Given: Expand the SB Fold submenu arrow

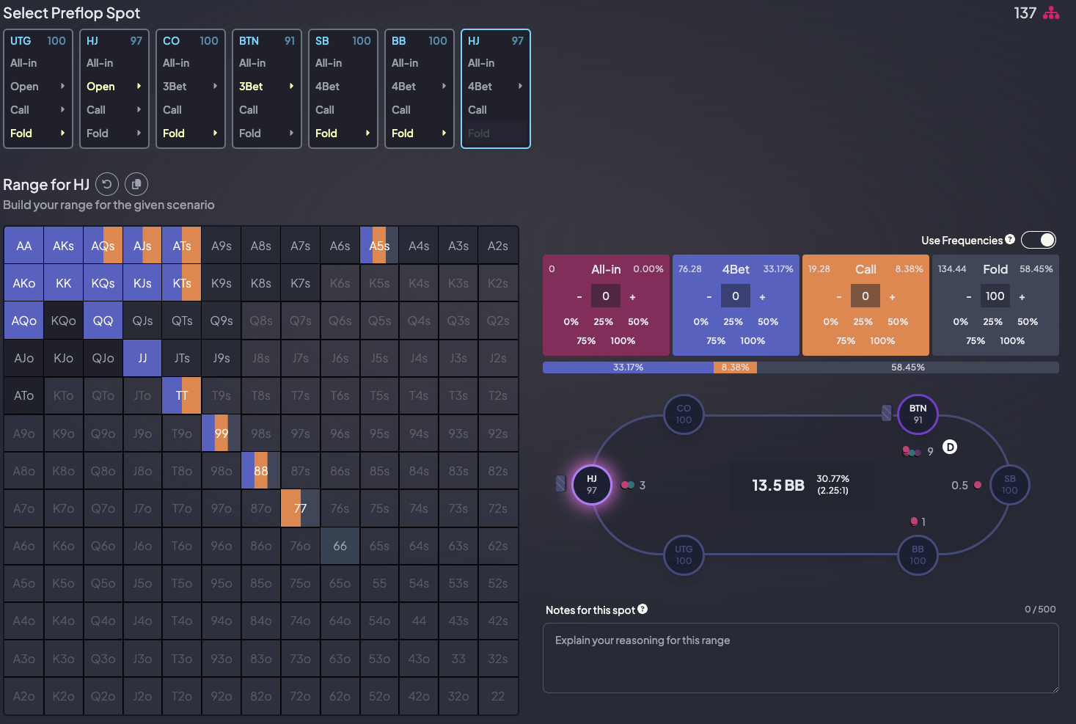Looking at the screenshot, I should 367,133.
